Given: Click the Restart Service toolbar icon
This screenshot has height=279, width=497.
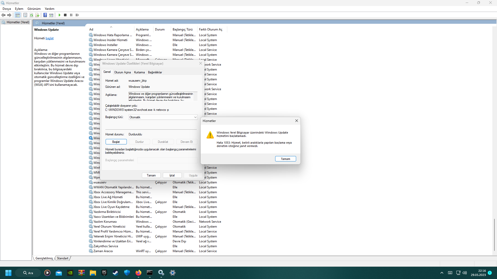Looking at the screenshot, I should pos(77,15).
